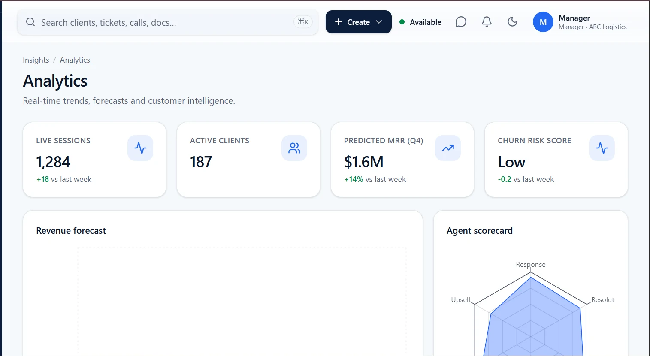Click the +18 vs last week text
Screen dimensions: 650x356
click(64, 179)
